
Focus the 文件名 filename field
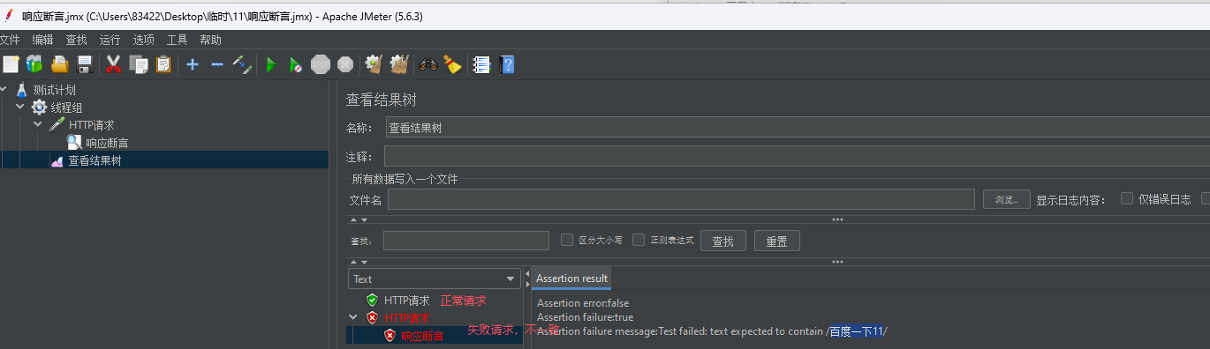(681, 199)
